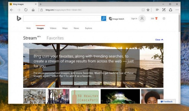Click inside the Bing search box
The height and width of the screenshot is (111, 189).
62,19
